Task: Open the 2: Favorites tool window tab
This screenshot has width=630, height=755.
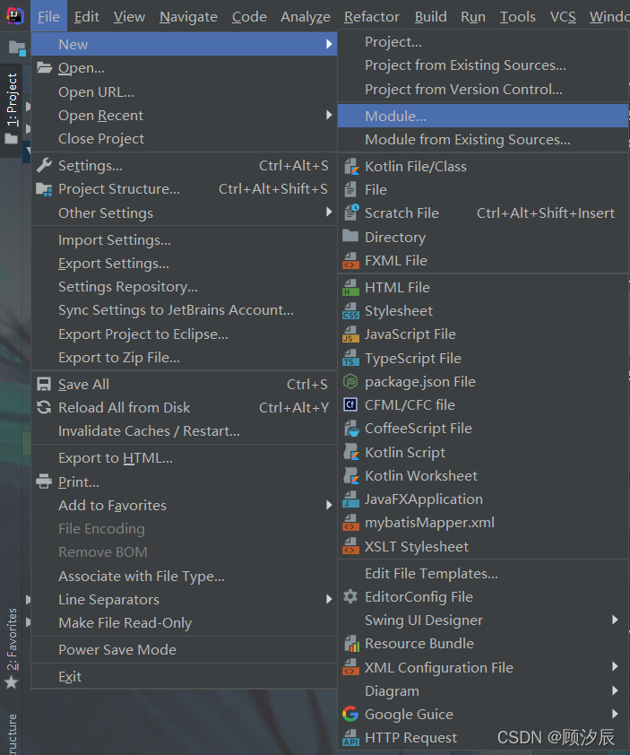Action: (11, 648)
